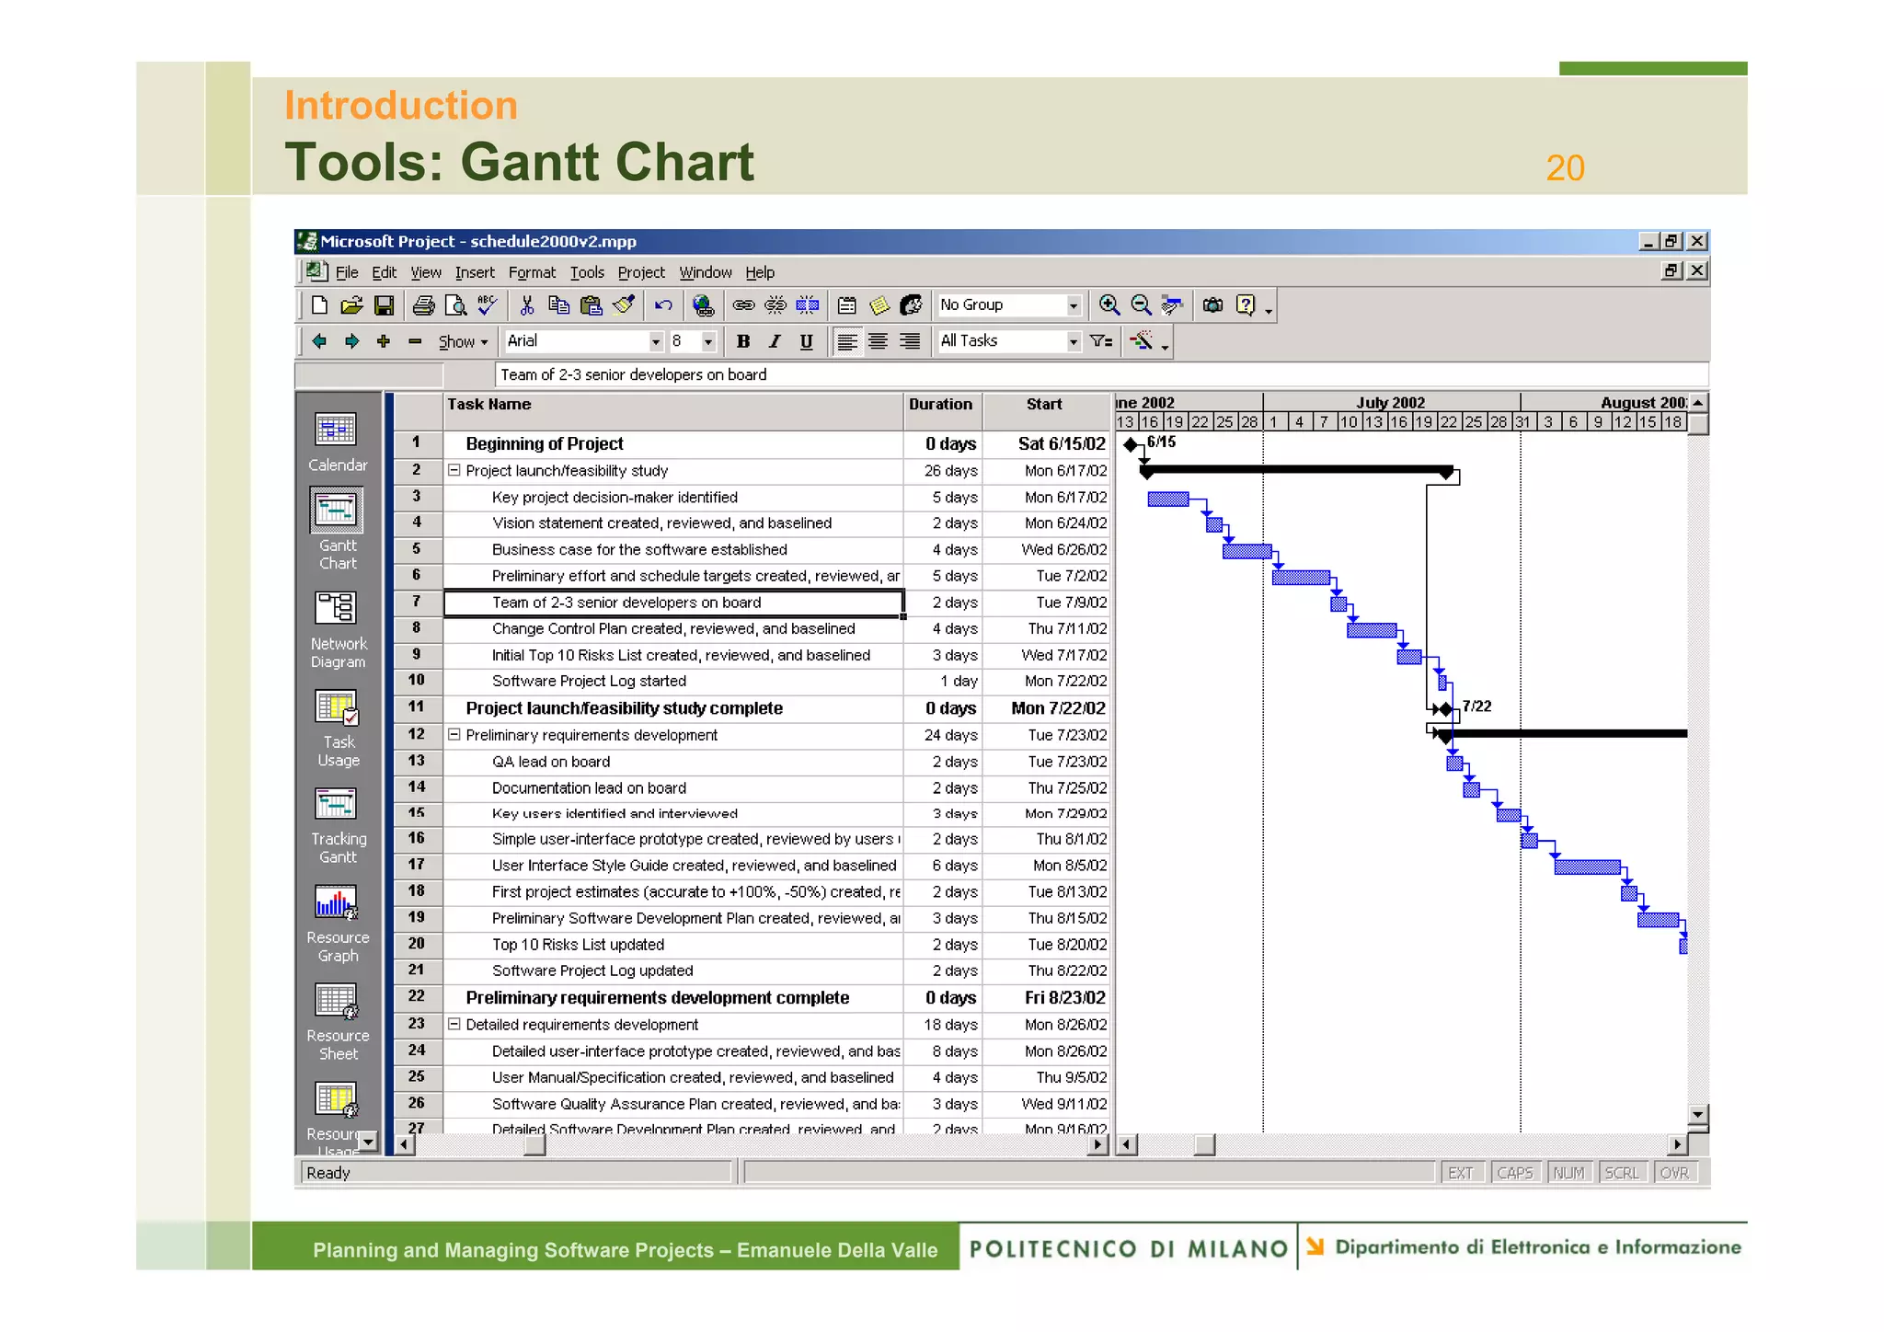The image size is (1884, 1332).
Task: Switch to Tracking Gantt view
Action: [x=337, y=826]
